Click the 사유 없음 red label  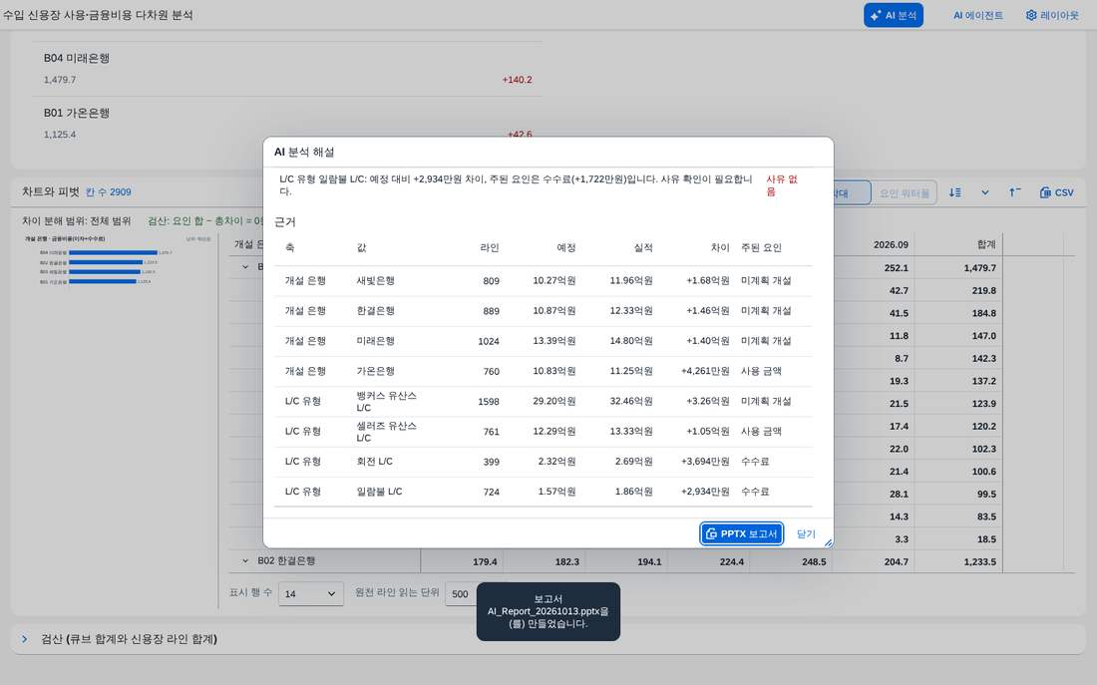[x=782, y=184]
